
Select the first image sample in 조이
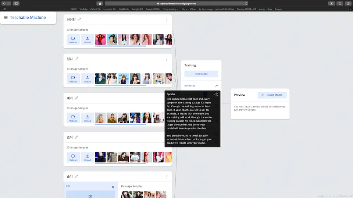(100, 157)
